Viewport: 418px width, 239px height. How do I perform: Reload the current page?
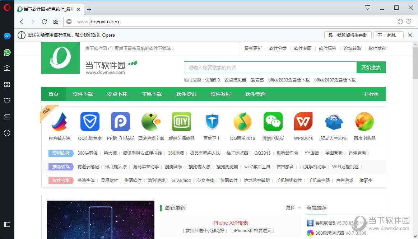[44, 22]
